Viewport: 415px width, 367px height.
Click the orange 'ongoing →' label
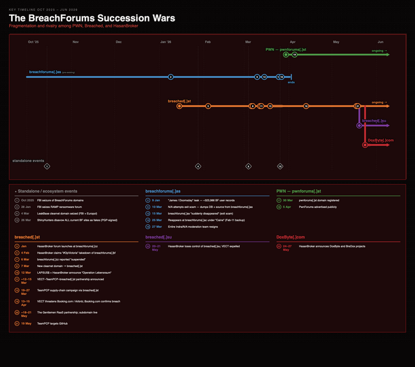[x=379, y=102]
